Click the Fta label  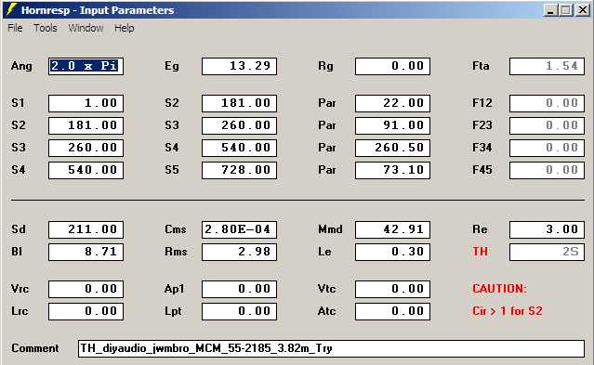(x=481, y=66)
